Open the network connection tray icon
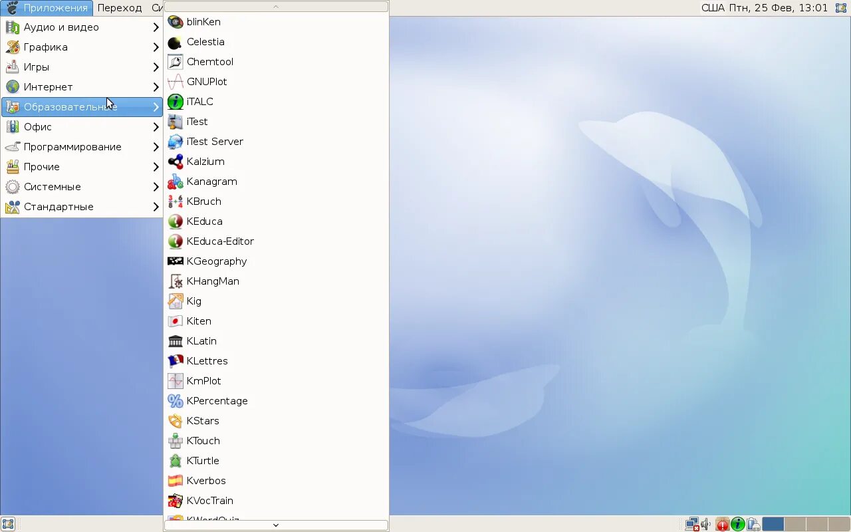The image size is (851, 532). [692, 524]
